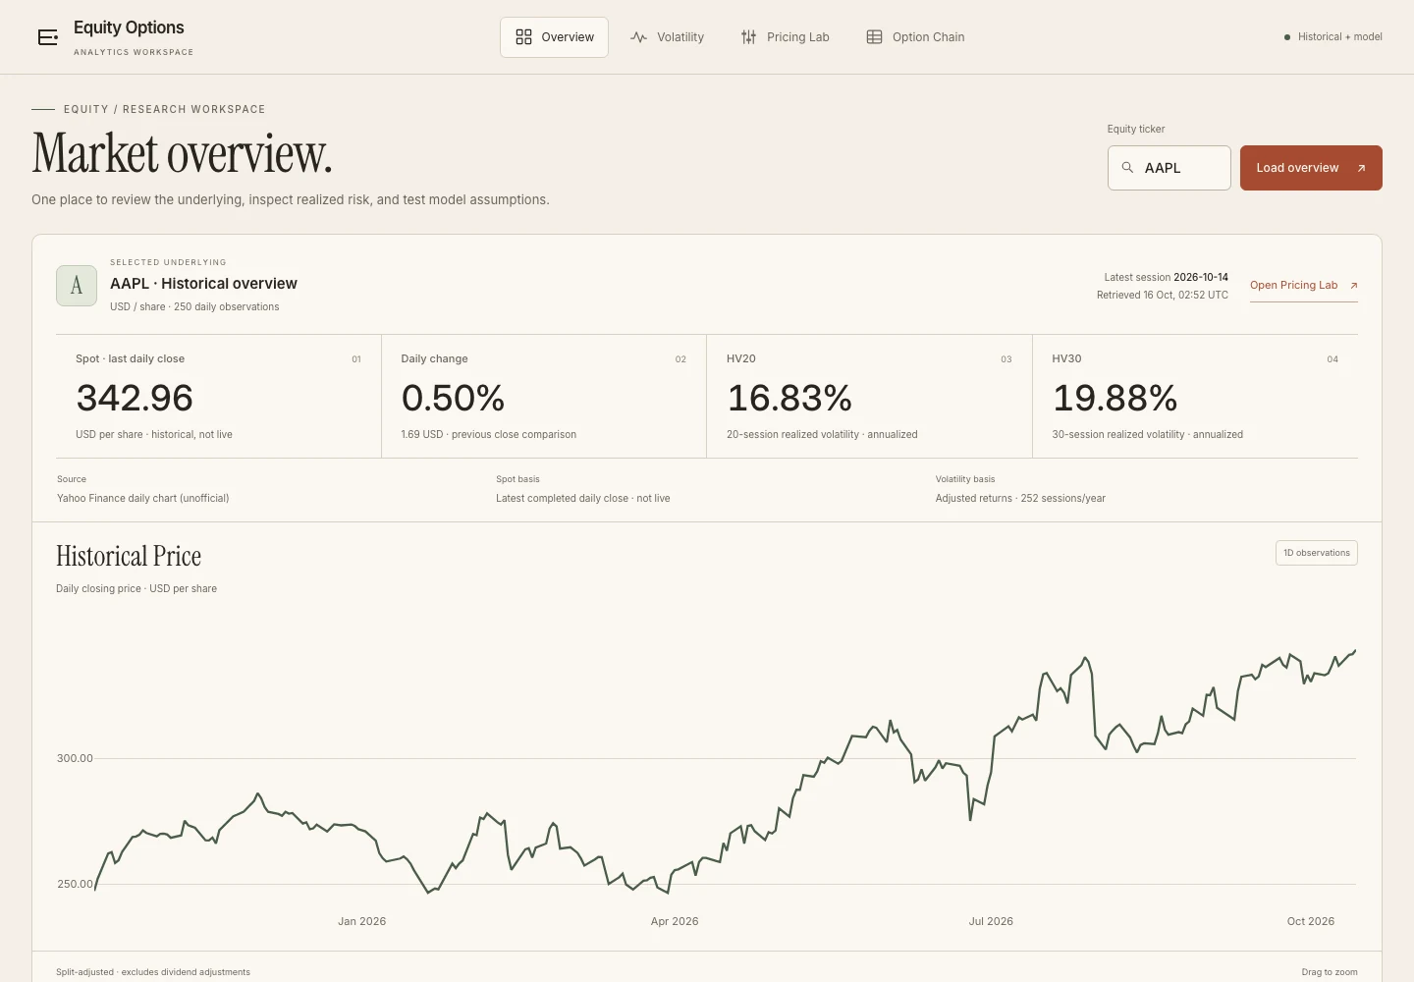The image size is (1414, 982).
Task: Click the 250.00 y-axis label
Action: pyautogui.click(x=75, y=884)
